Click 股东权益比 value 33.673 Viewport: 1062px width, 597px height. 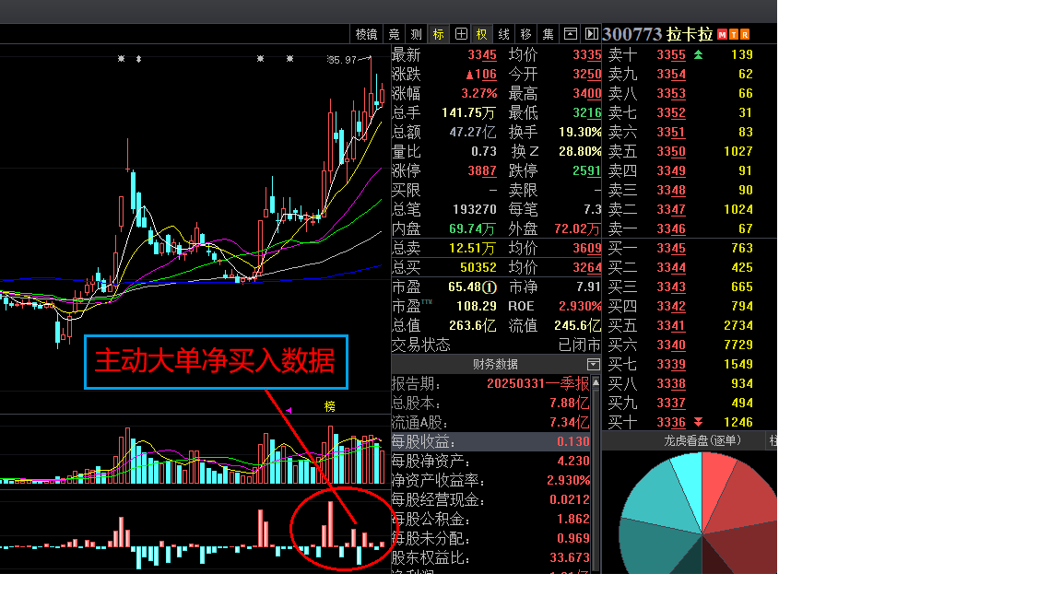point(570,557)
